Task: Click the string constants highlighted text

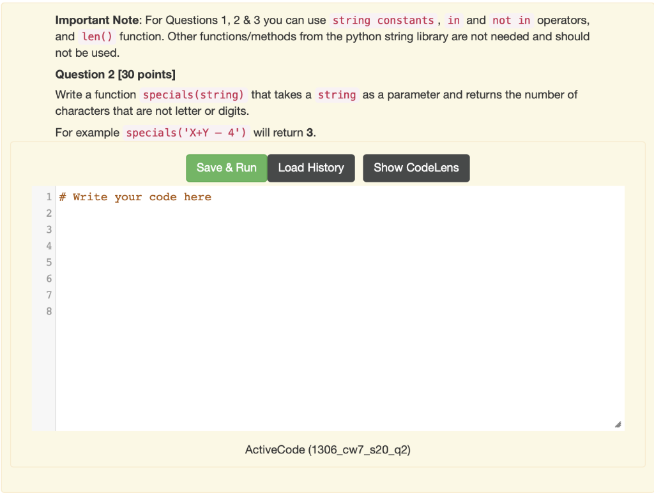Action: coord(383,20)
